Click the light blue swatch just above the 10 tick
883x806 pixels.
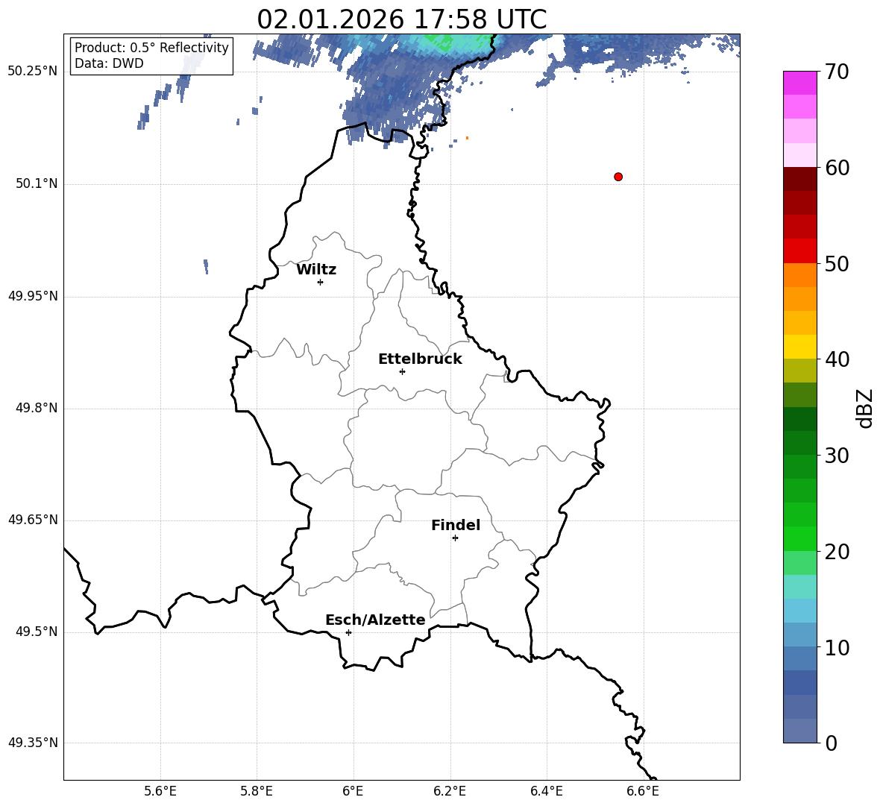point(799,635)
